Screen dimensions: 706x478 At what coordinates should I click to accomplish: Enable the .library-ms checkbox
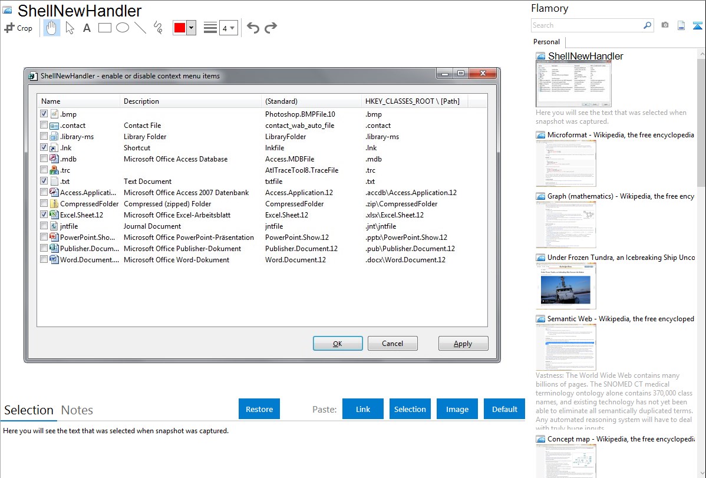[44, 136]
